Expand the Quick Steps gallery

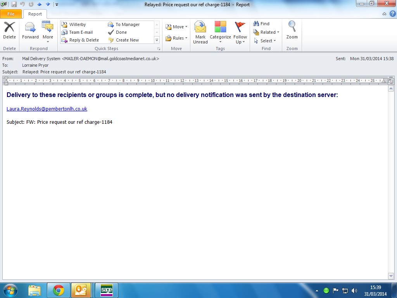157,40
